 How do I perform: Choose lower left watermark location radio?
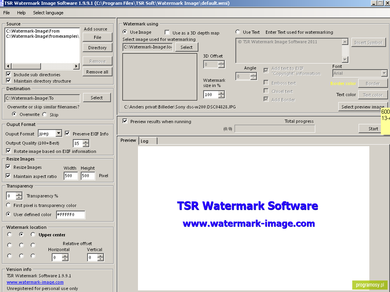[10, 256]
